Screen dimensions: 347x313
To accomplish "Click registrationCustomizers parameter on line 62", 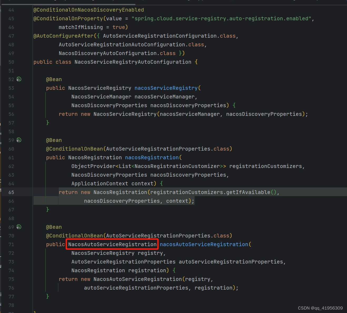I will pyautogui.click(x=266, y=166).
